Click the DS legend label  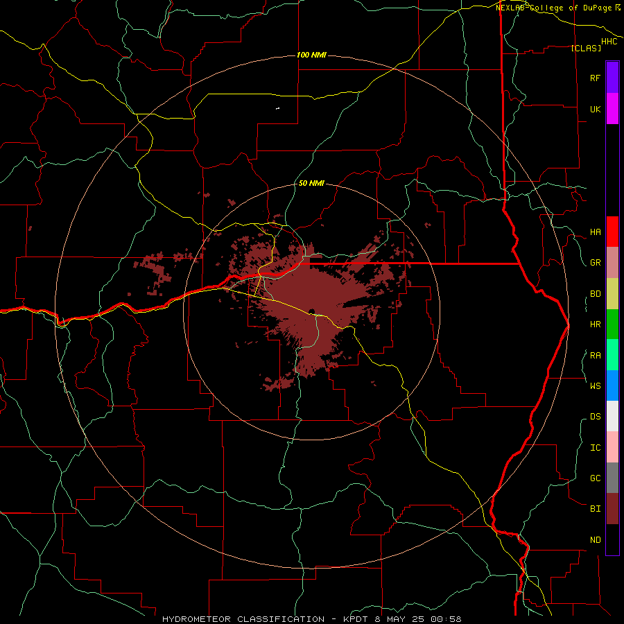pos(595,417)
